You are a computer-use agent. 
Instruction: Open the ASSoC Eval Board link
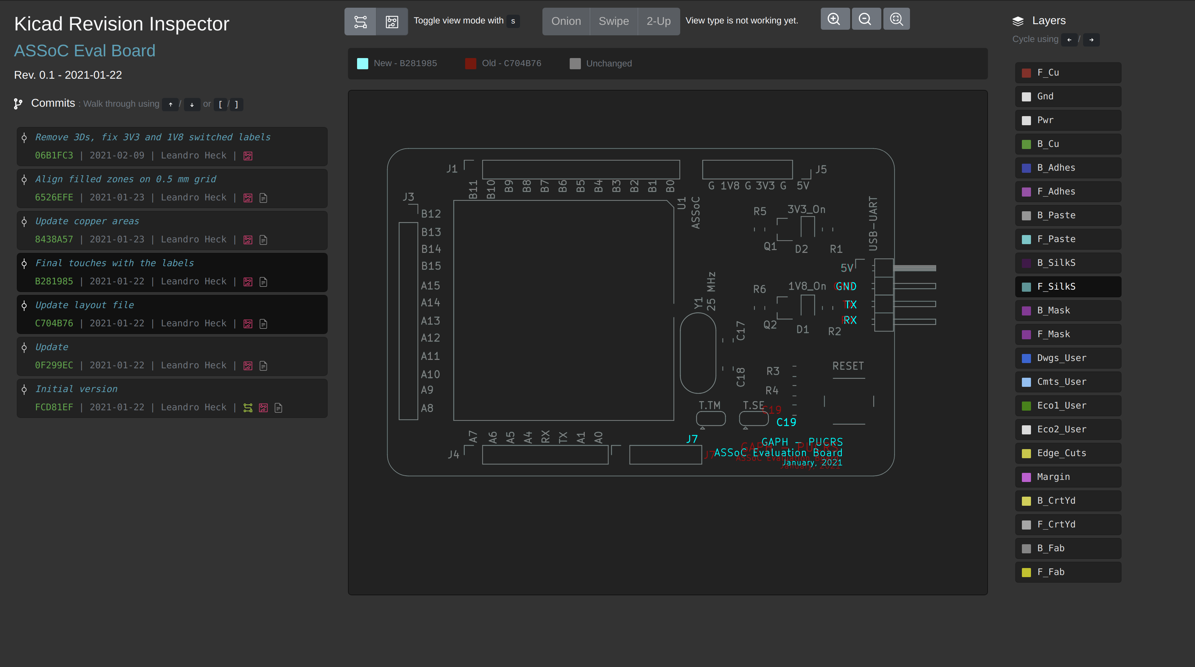84,51
